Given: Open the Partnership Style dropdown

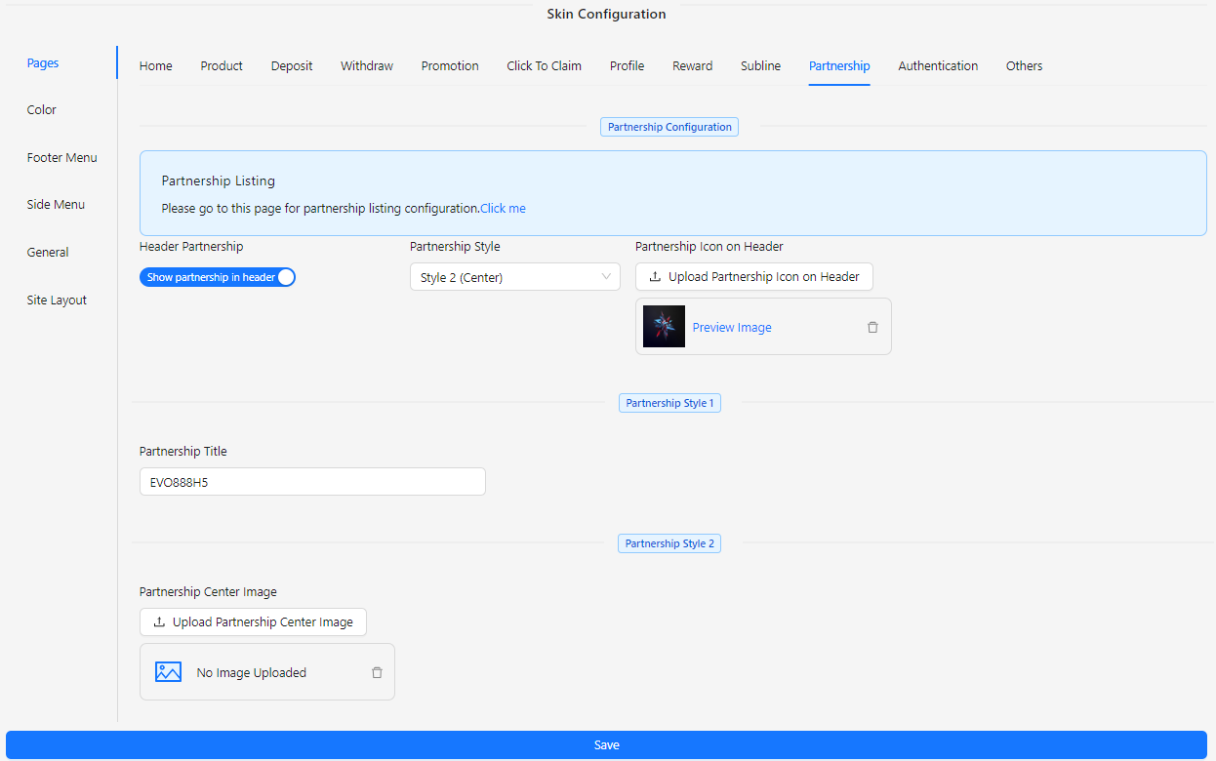Looking at the screenshot, I should (514, 277).
